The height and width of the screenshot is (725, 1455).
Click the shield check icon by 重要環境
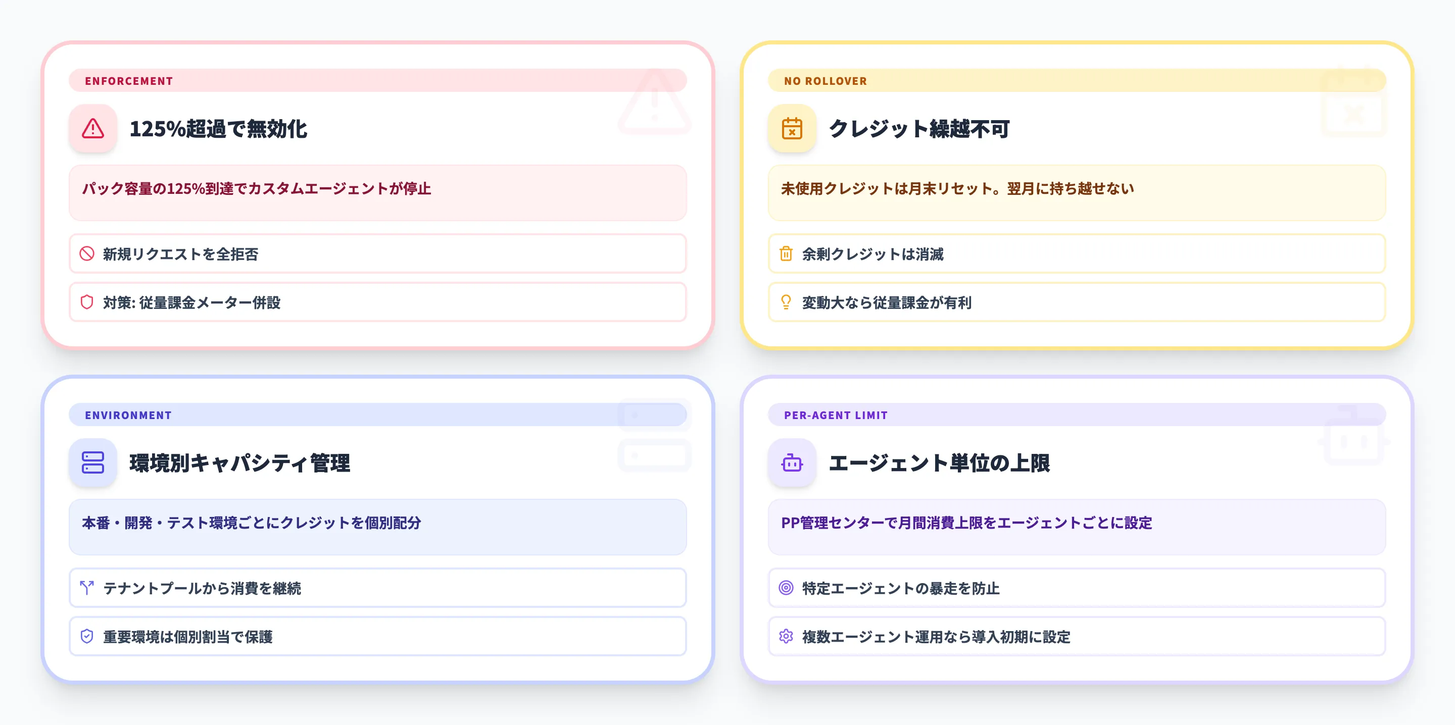click(86, 636)
